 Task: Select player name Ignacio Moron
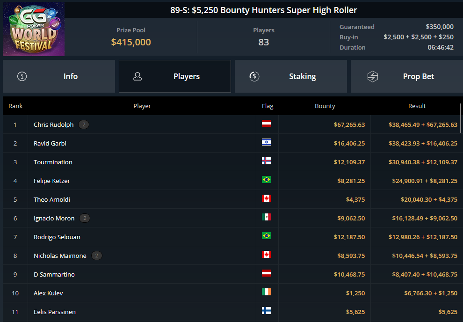coord(54,218)
